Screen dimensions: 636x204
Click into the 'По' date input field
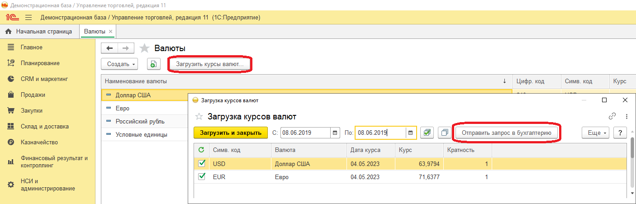(380, 133)
